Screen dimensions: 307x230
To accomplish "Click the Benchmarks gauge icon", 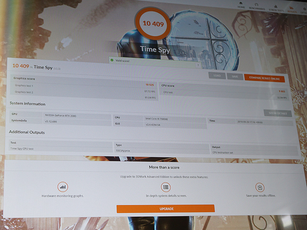I will coord(256,5).
